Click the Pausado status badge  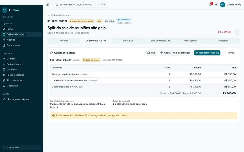(124, 20)
